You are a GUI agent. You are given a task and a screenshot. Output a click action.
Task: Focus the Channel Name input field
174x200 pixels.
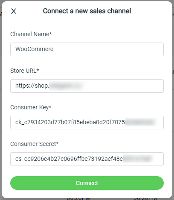[x=87, y=49]
